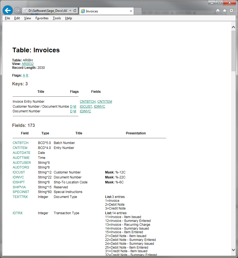Click the IDTRX field name
Image resolution: width=238 pixels, height=258 pixels.
[18, 213]
